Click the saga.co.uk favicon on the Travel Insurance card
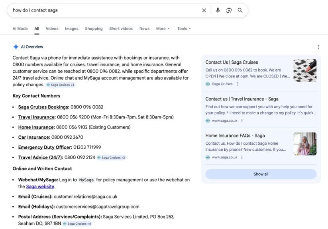The height and width of the screenshot is (229, 328). click(x=208, y=120)
